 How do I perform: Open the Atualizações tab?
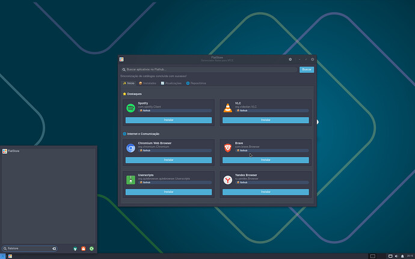(x=171, y=83)
